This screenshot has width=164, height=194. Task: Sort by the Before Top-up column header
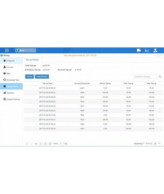click(x=105, y=83)
